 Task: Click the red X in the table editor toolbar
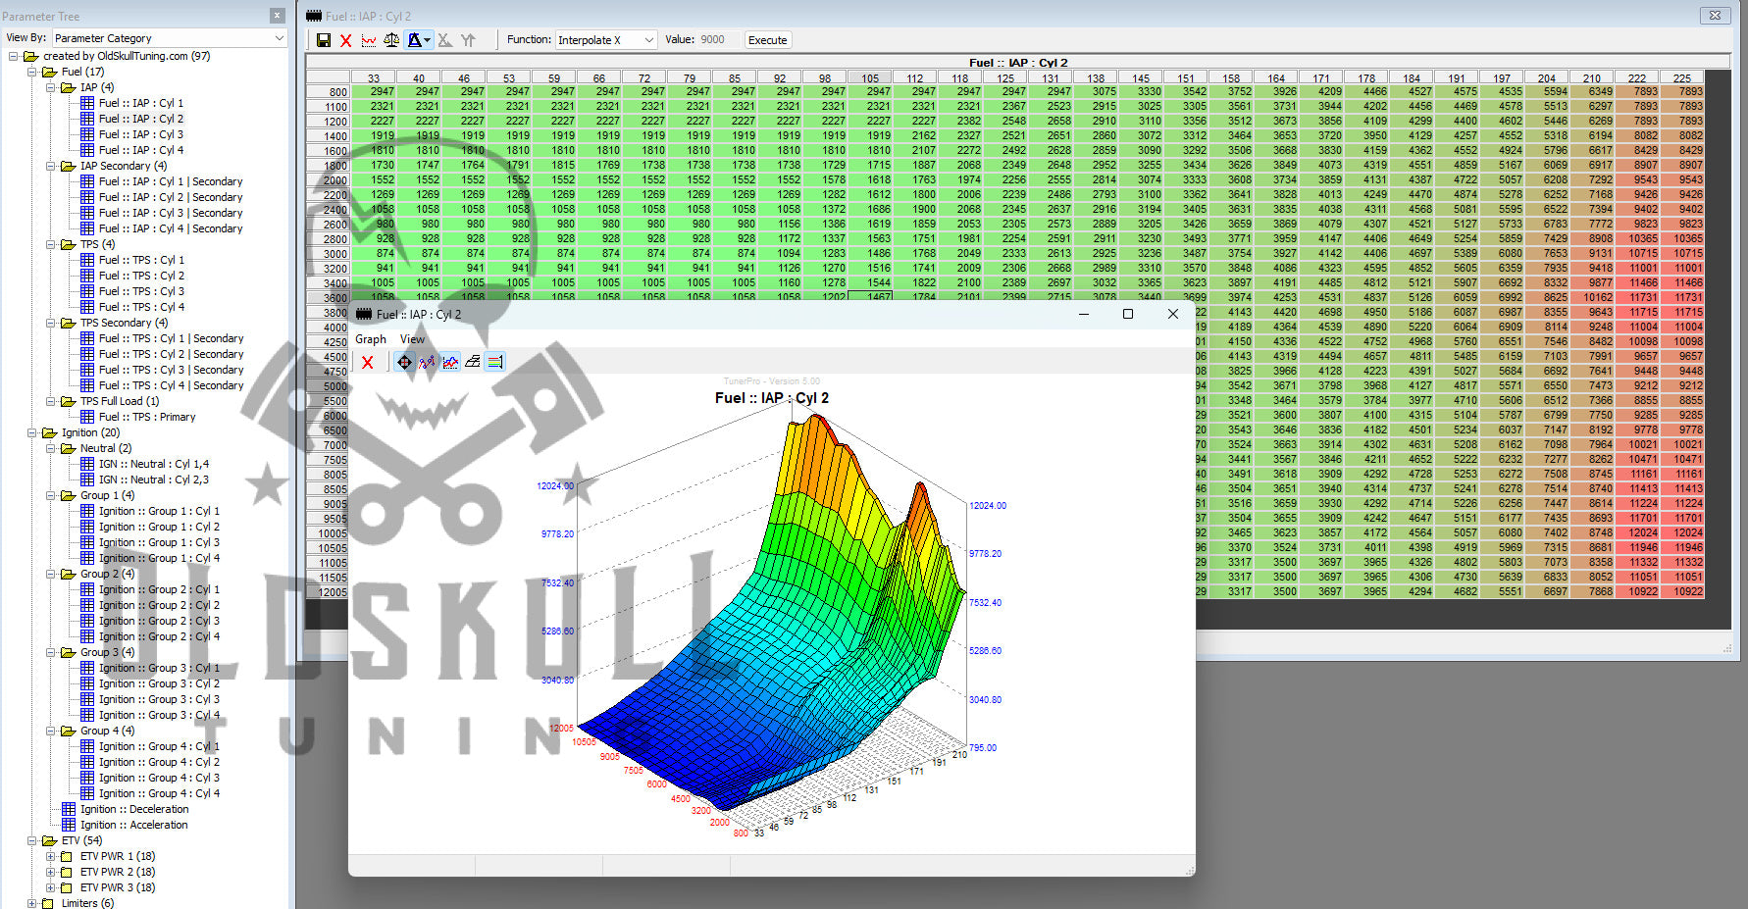(x=346, y=40)
